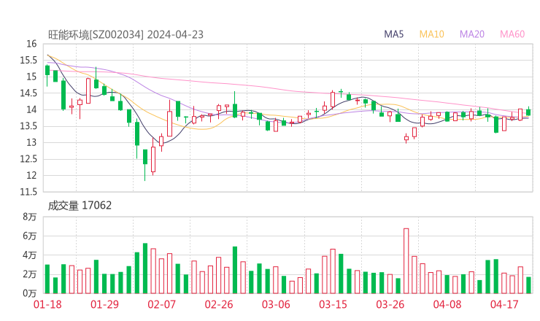The image size is (540, 321).
Task: Select the chart title 旺能环境[SZ002034] 2024-04-23
Action: pos(126,34)
